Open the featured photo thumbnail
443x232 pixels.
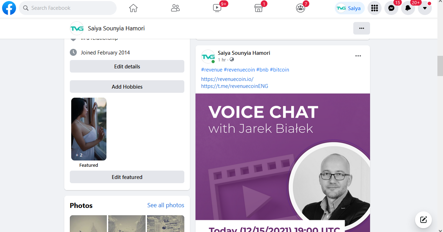(x=89, y=129)
